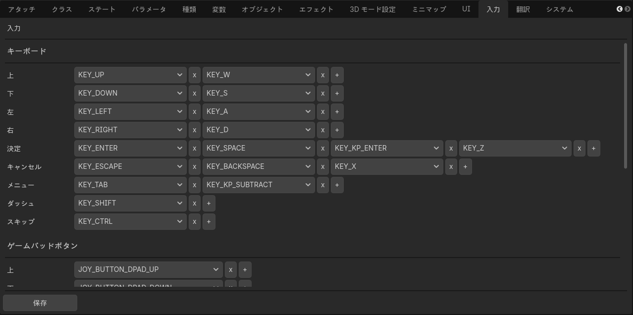Image resolution: width=633 pixels, height=315 pixels.
Task: Remove KEY_A binding from 左 row
Action: [323, 111]
